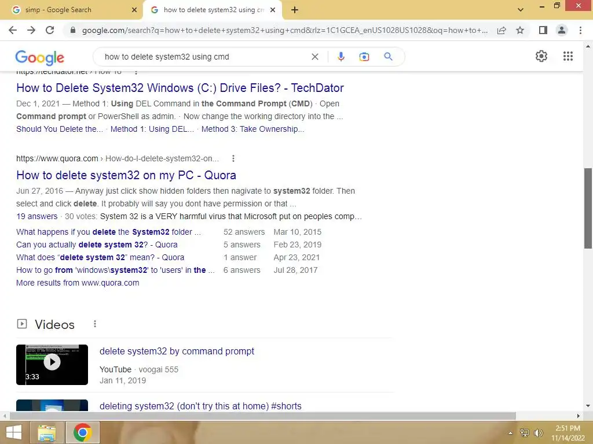Open 'What does delete system 32 mean?' link
The width and height of the screenshot is (593, 444).
tap(100, 257)
